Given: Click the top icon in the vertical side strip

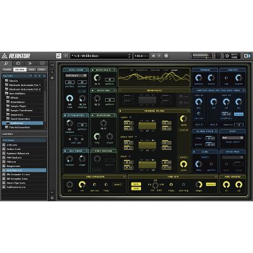Looking at the screenshot, I should click(52, 65).
